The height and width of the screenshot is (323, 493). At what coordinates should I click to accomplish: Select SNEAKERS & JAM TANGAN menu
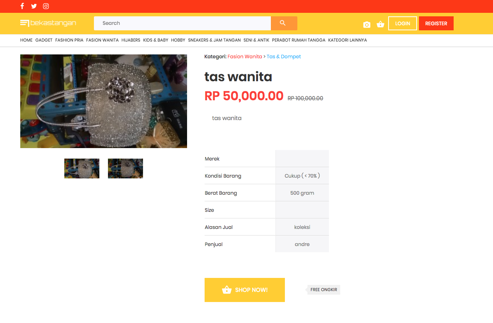(214, 40)
